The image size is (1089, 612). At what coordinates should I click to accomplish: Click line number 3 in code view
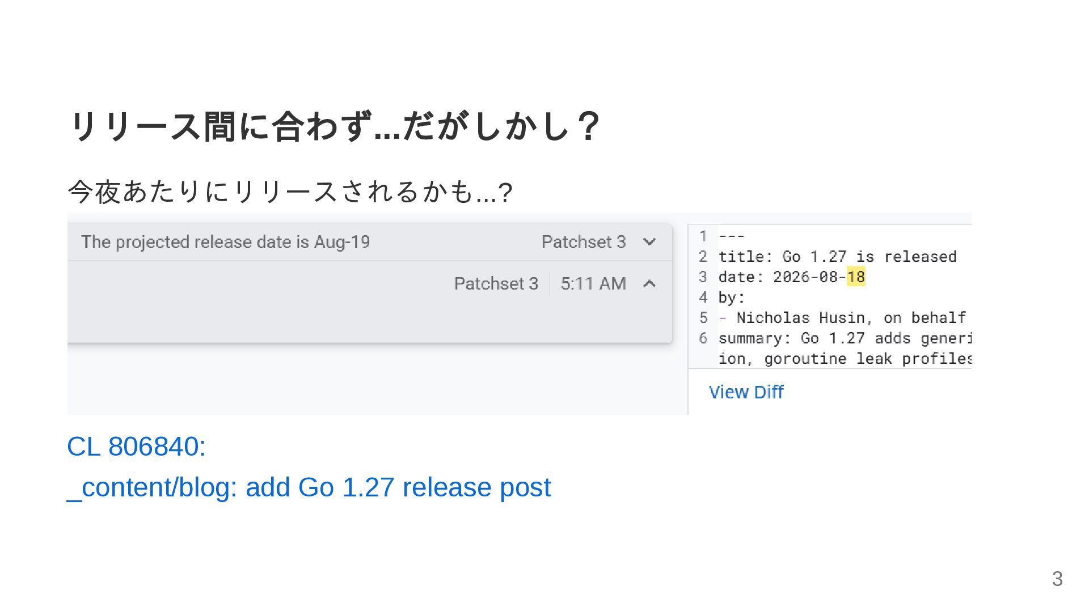[703, 277]
